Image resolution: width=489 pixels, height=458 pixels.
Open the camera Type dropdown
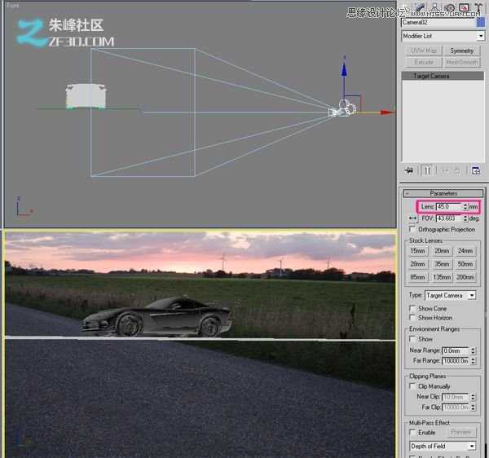pos(450,295)
